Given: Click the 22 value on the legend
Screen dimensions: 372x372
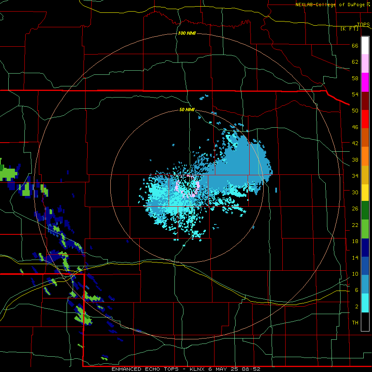Looking at the screenshot, I should (x=355, y=225).
